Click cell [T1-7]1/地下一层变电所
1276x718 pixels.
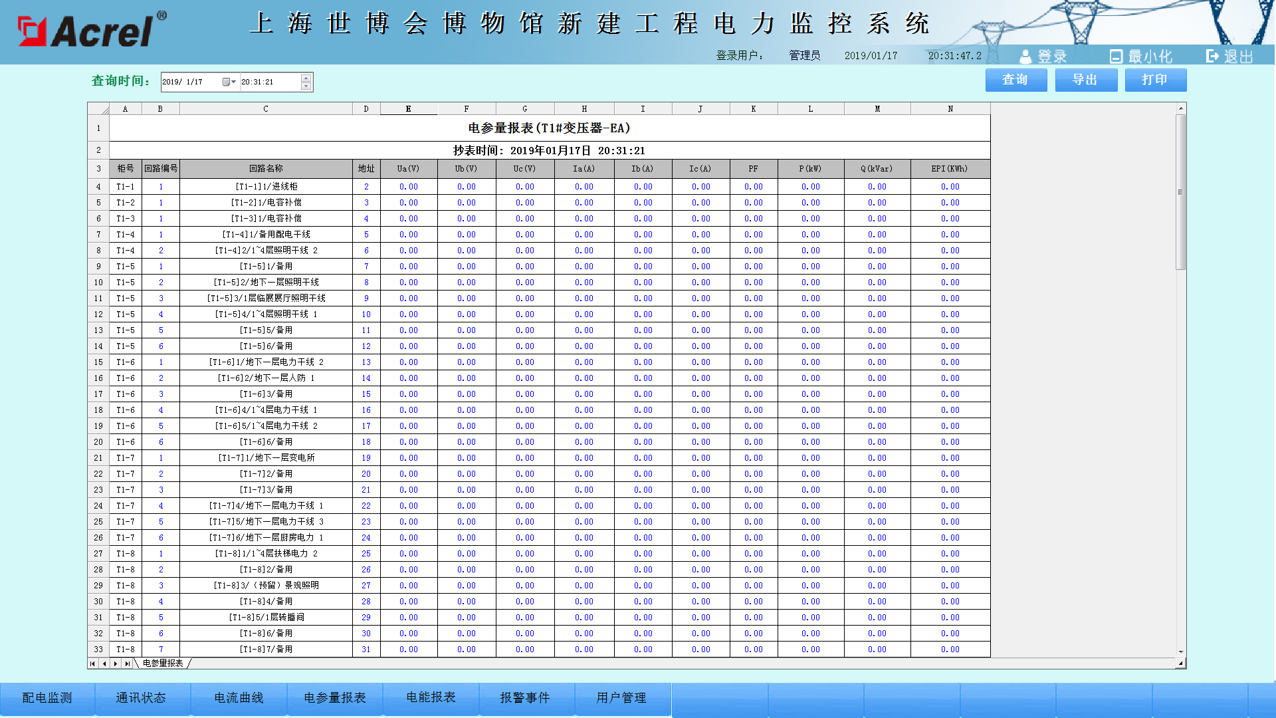tap(266, 458)
